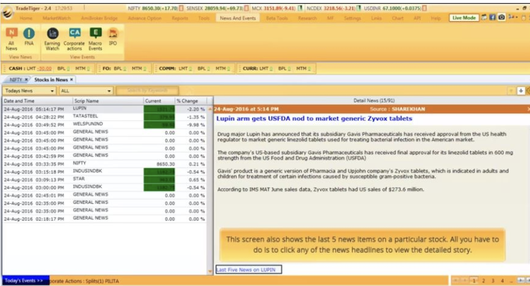Take a screenshot with the camera icon

tap(502, 18)
